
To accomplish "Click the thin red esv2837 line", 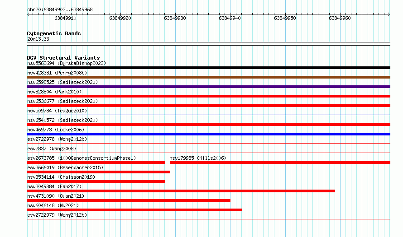I will (x=208, y=153).
